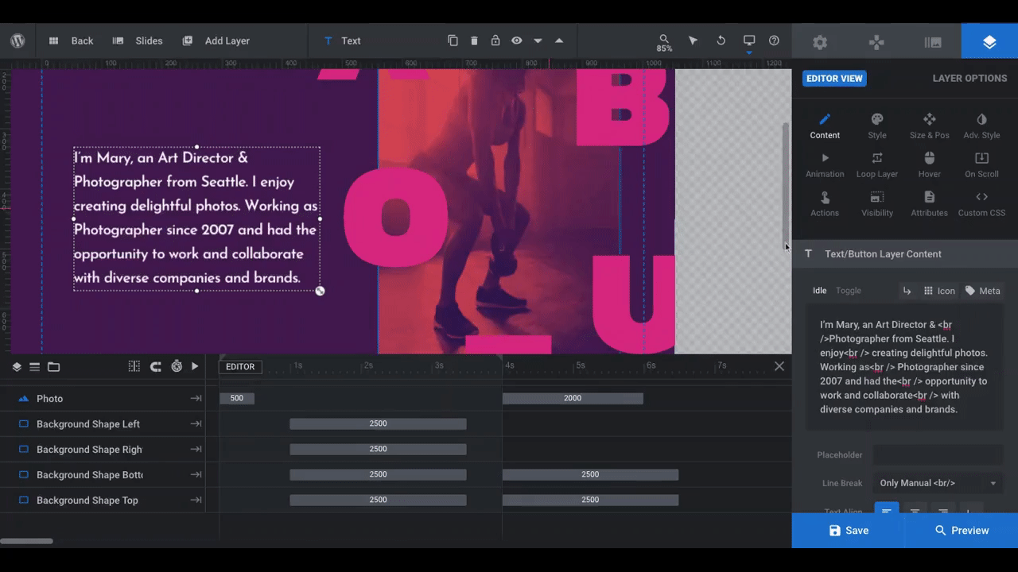The image size is (1018, 572).
Task: Open the Loop Layer section
Action: pos(877,165)
